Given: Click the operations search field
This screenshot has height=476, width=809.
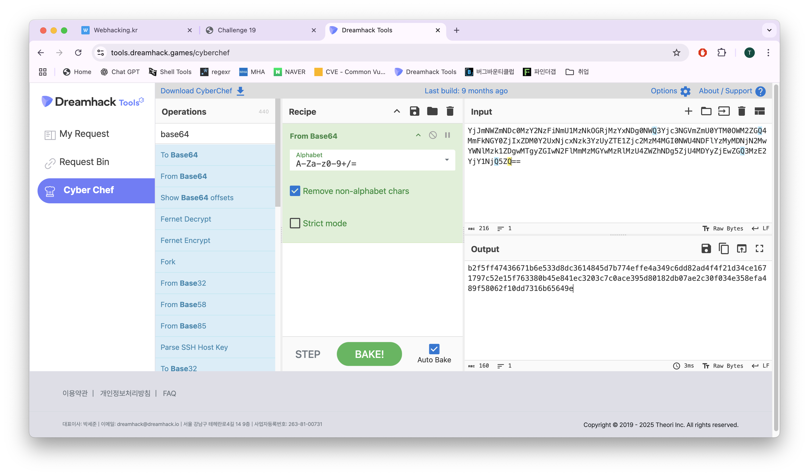Looking at the screenshot, I should [x=215, y=134].
